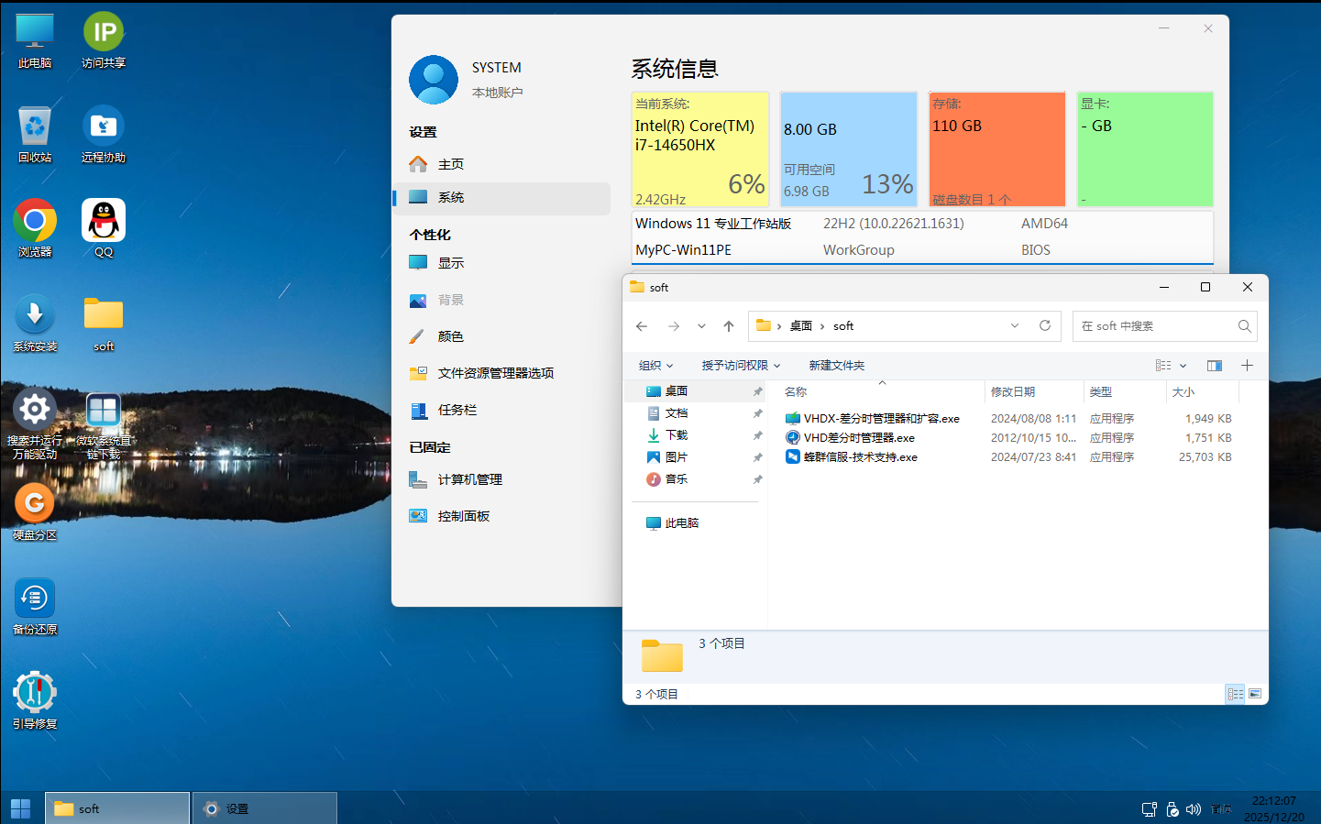The height and width of the screenshot is (824, 1321).
Task: Select 任务栏 in settings sidebar
Action: [457, 410]
